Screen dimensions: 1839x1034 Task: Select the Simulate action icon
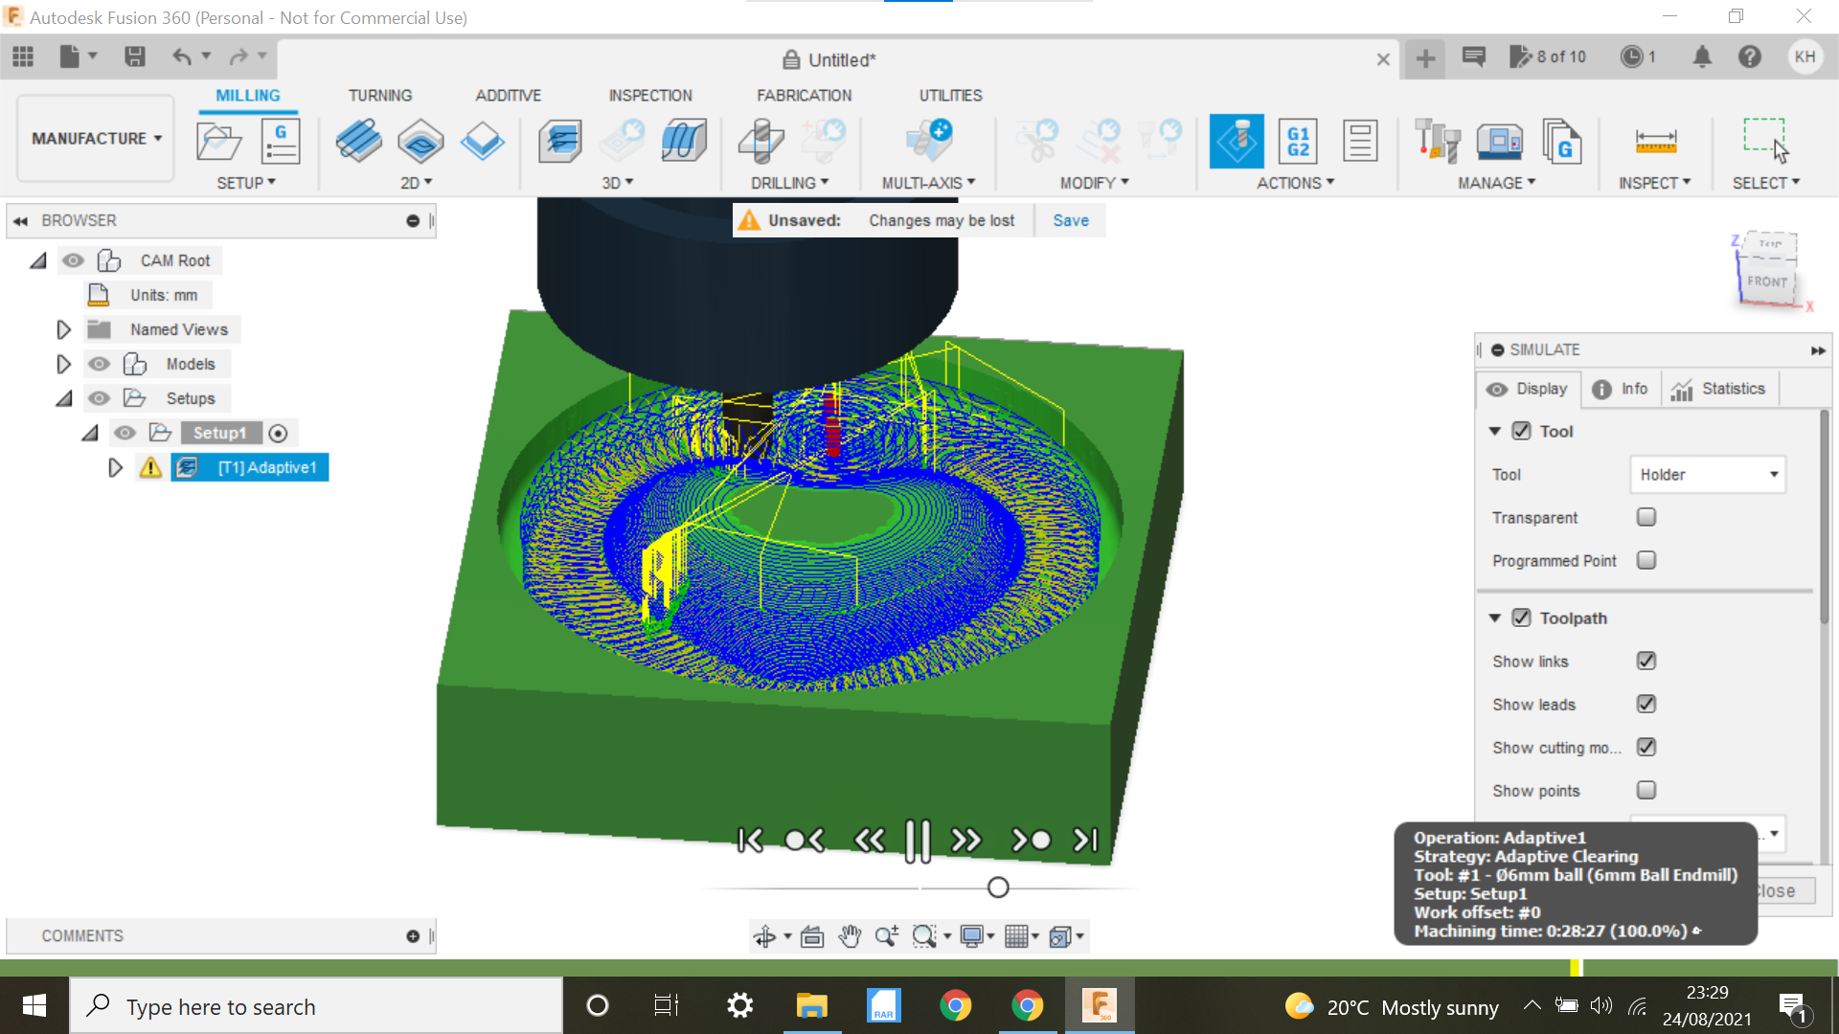click(1237, 142)
